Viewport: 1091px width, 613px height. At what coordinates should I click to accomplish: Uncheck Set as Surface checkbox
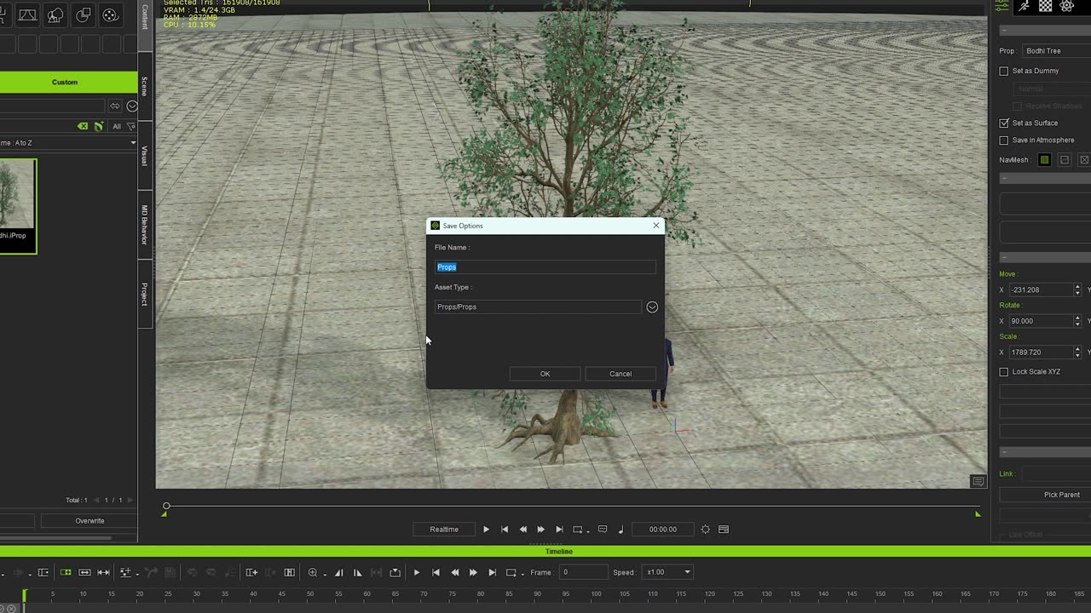click(1004, 123)
